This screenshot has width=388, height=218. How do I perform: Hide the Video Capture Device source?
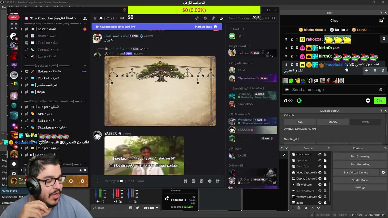(320, 173)
